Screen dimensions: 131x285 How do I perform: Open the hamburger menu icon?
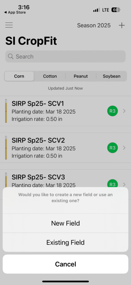coord(9,25)
